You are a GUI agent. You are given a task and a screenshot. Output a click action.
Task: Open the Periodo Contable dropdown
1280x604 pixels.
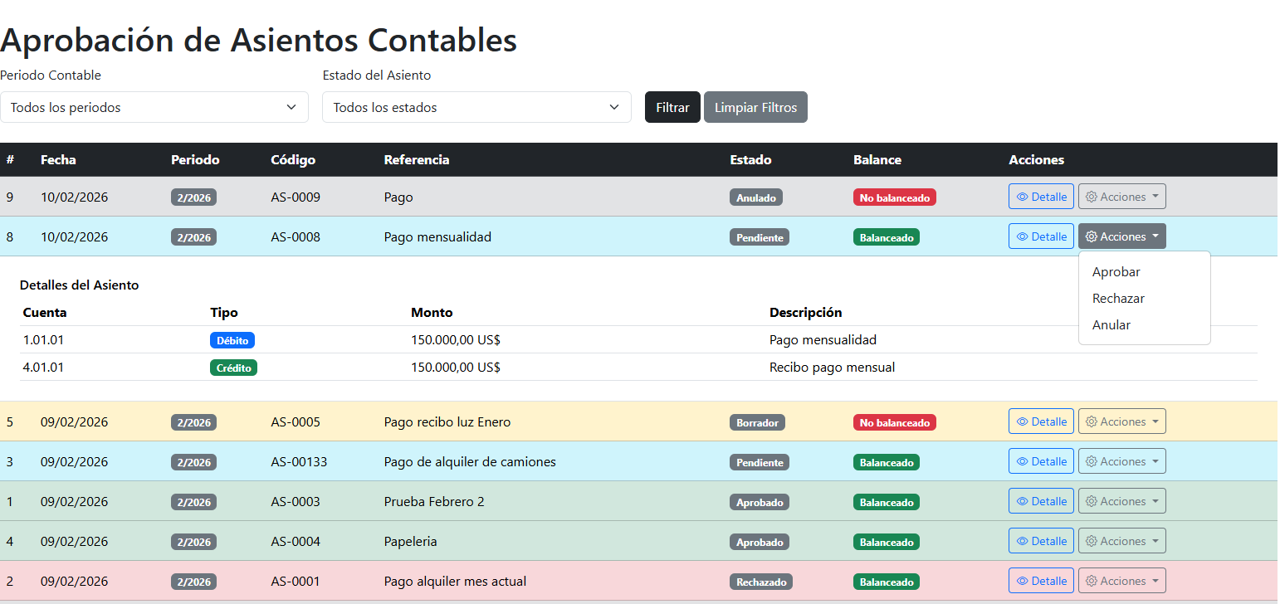point(154,107)
